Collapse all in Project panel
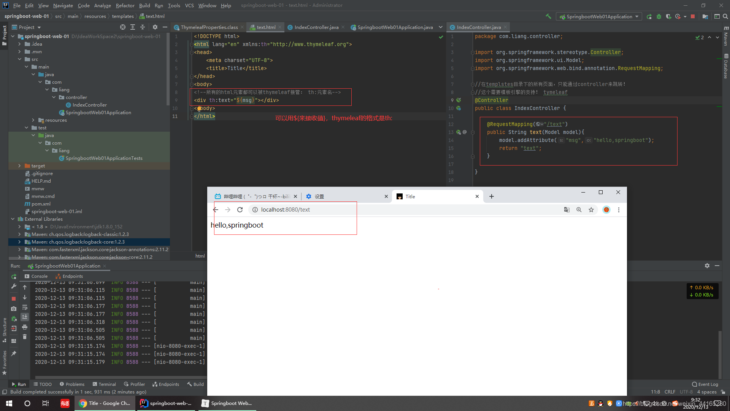 tap(143, 27)
